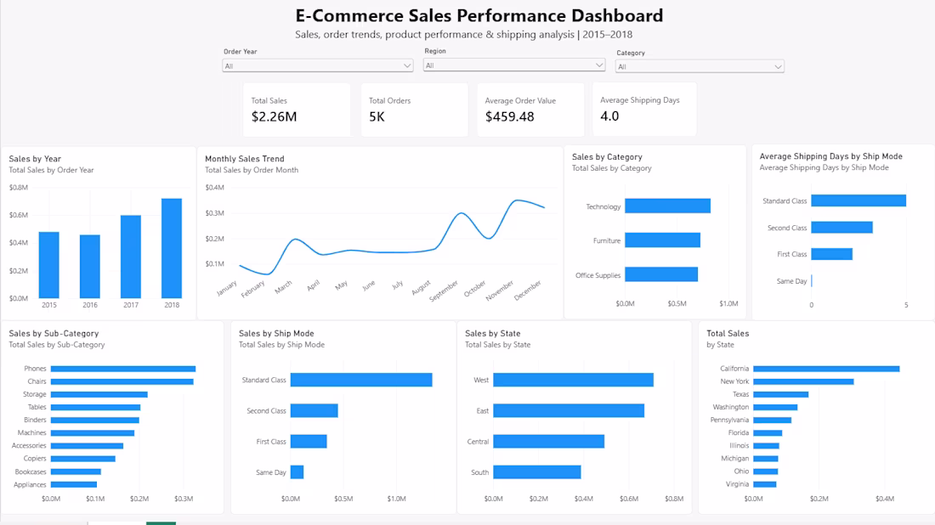The width and height of the screenshot is (935, 525).
Task: Choose the Machines sub-category bar
Action: pyautogui.click(x=93, y=433)
